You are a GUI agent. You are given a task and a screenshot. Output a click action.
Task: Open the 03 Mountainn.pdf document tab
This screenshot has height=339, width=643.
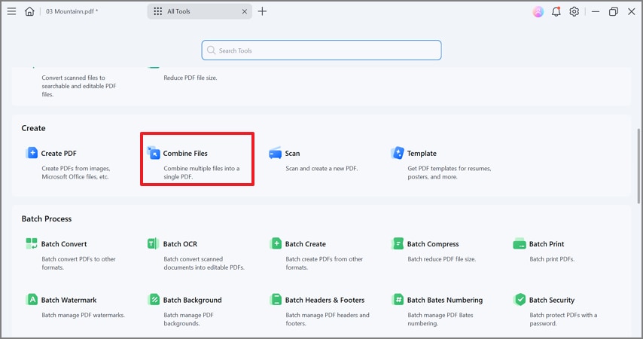coord(72,11)
